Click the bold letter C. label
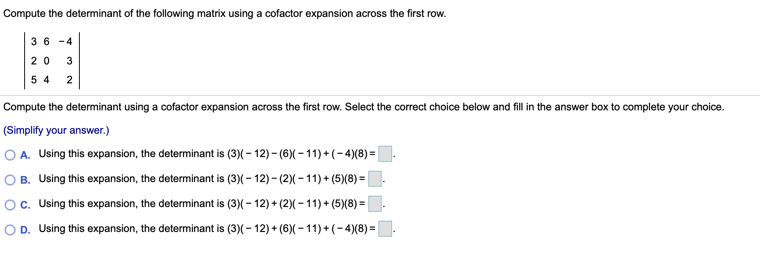The width and height of the screenshot is (760, 265). click(25, 205)
